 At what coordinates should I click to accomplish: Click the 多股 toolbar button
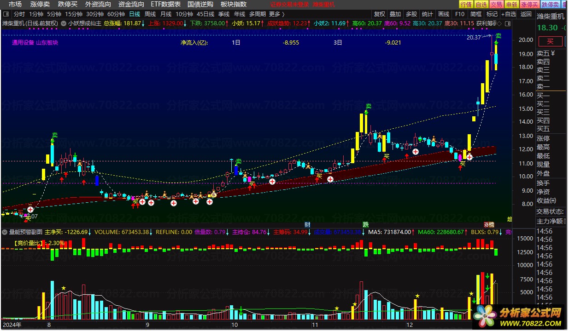tap(411, 14)
